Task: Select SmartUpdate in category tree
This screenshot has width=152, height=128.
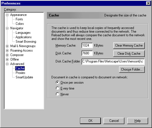Action: coord(24,77)
